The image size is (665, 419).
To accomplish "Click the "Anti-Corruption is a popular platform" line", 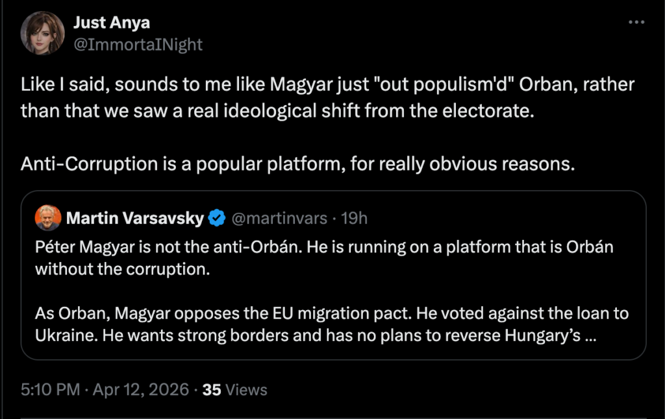I will (297, 164).
